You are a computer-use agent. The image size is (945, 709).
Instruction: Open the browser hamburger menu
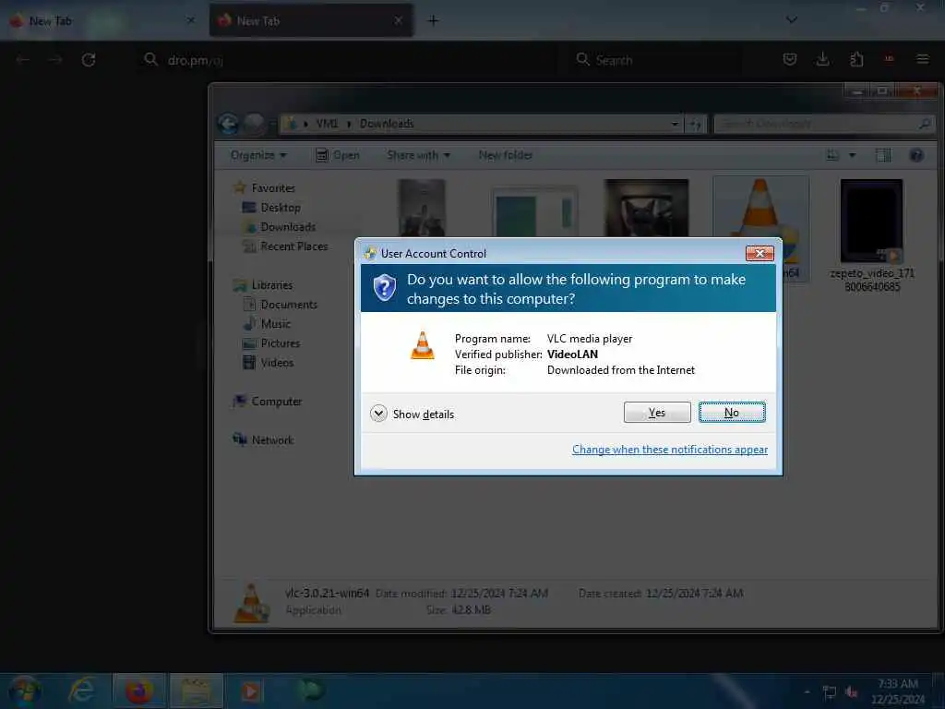(923, 59)
